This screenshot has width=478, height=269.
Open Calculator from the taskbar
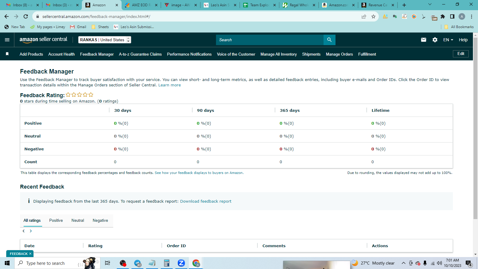click(x=166, y=263)
